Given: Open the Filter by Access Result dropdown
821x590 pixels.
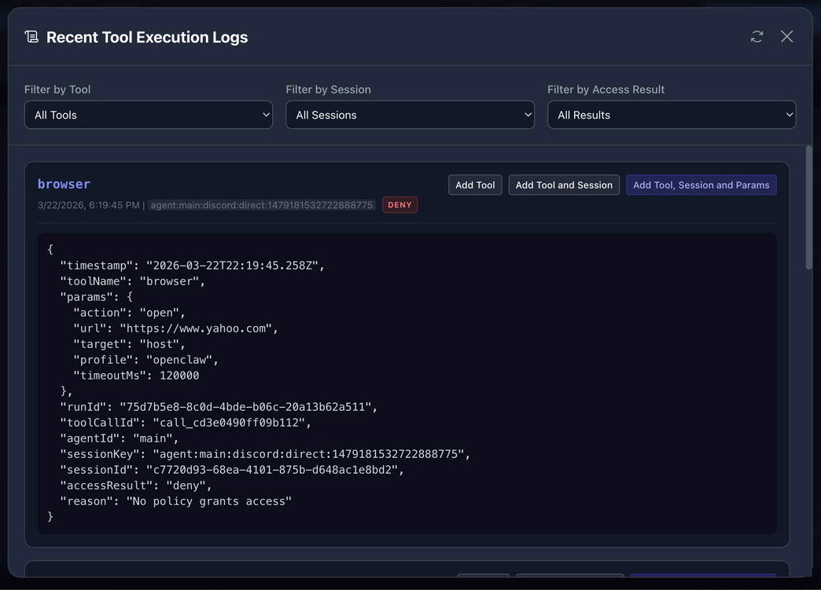Looking at the screenshot, I should pyautogui.click(x=672, y=115).
